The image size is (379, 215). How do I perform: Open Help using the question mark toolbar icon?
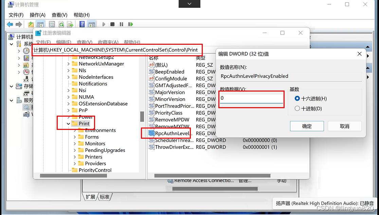coord(82,24)
